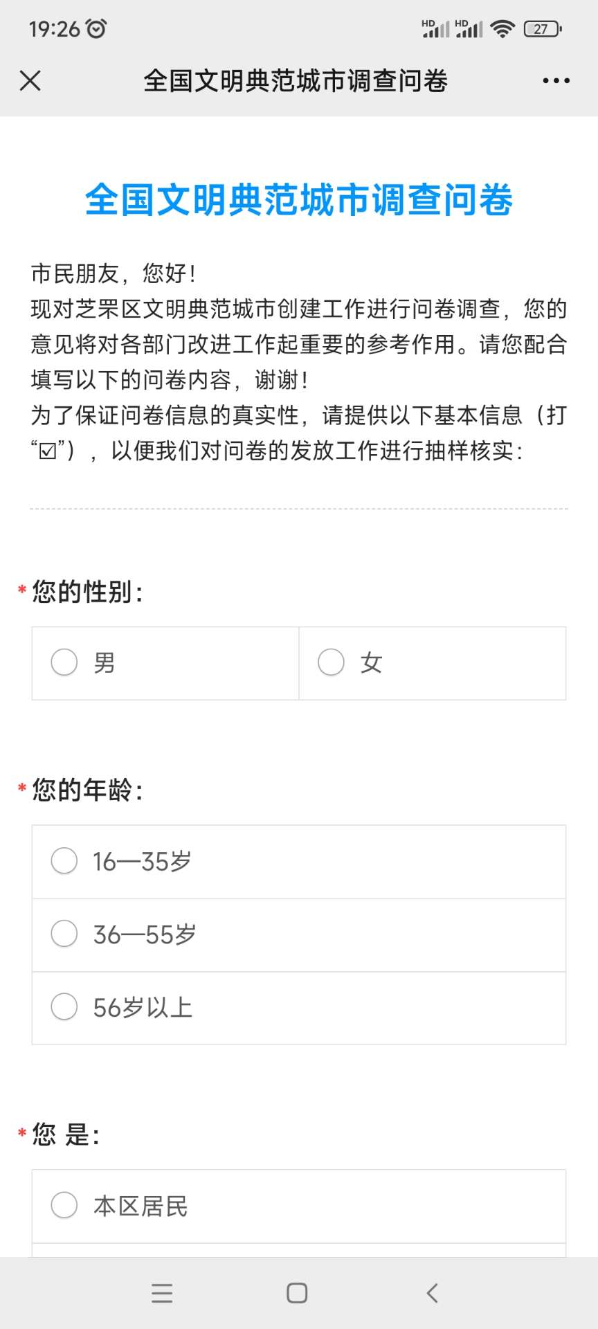This screenshot has width=598, height=1329.
Task: Tap the Android recent apps menu icon
Action: click(x=162, y=1292)
